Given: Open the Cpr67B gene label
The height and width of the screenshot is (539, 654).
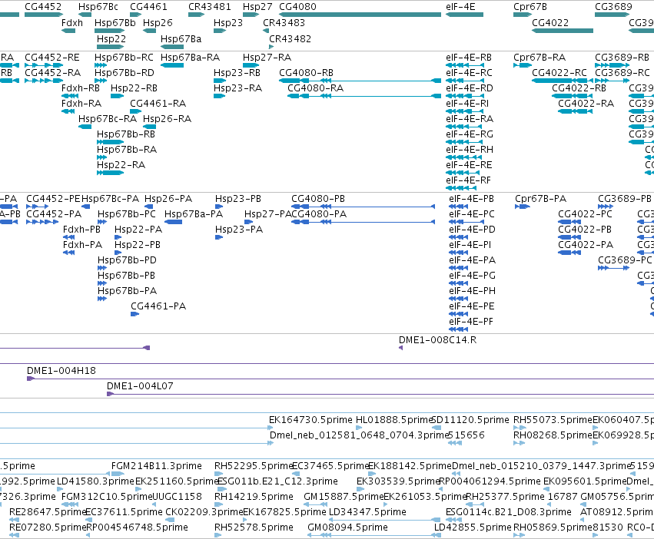Looking at the screenshot, I should click(x=530, y=7).
